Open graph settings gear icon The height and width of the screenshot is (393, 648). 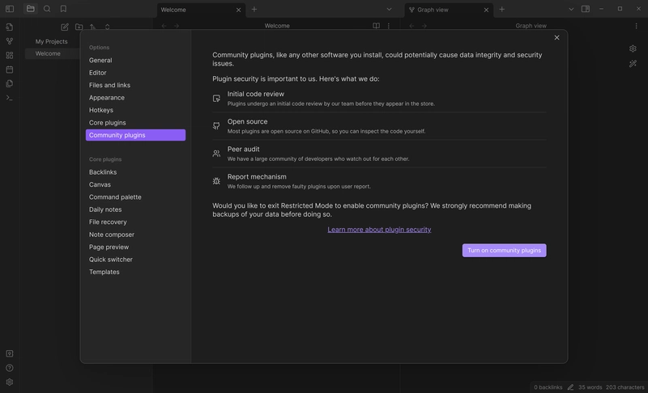pyautogui.click(x=633, y=49)
